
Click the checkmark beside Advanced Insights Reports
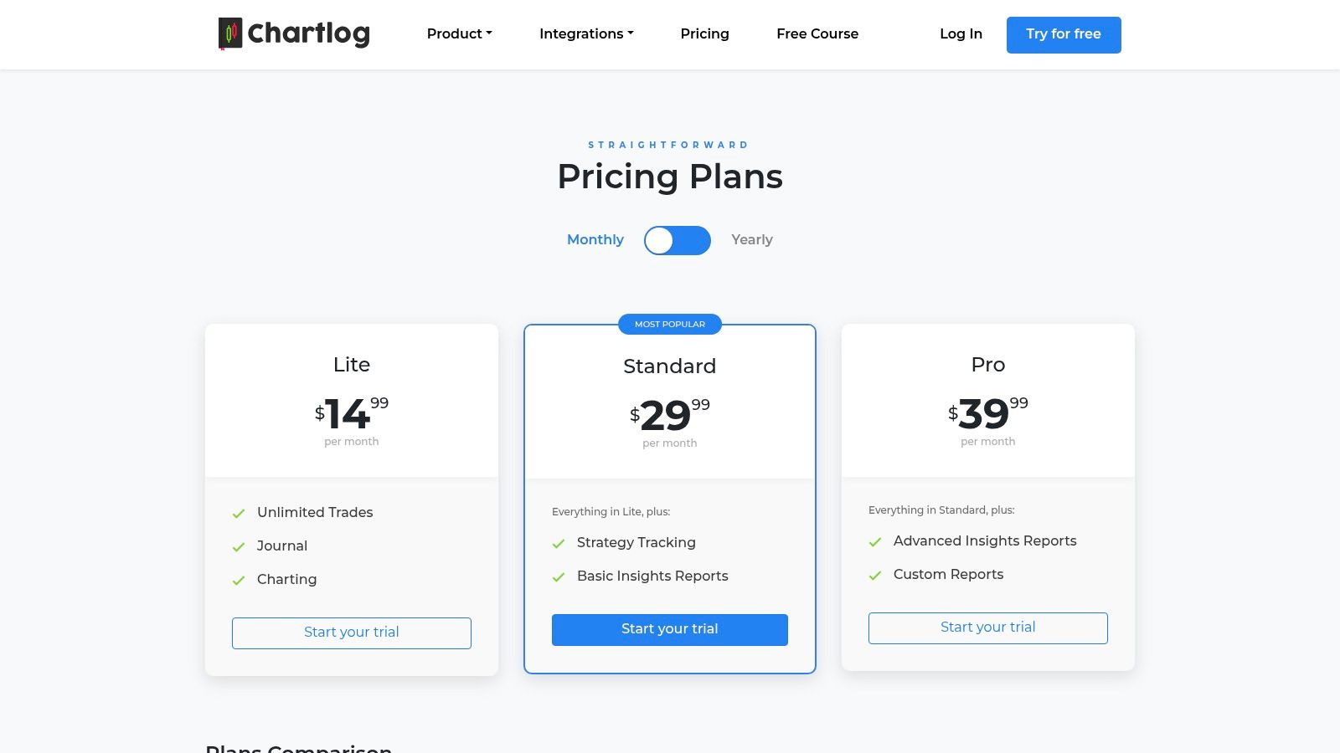(x=876, y=541)
